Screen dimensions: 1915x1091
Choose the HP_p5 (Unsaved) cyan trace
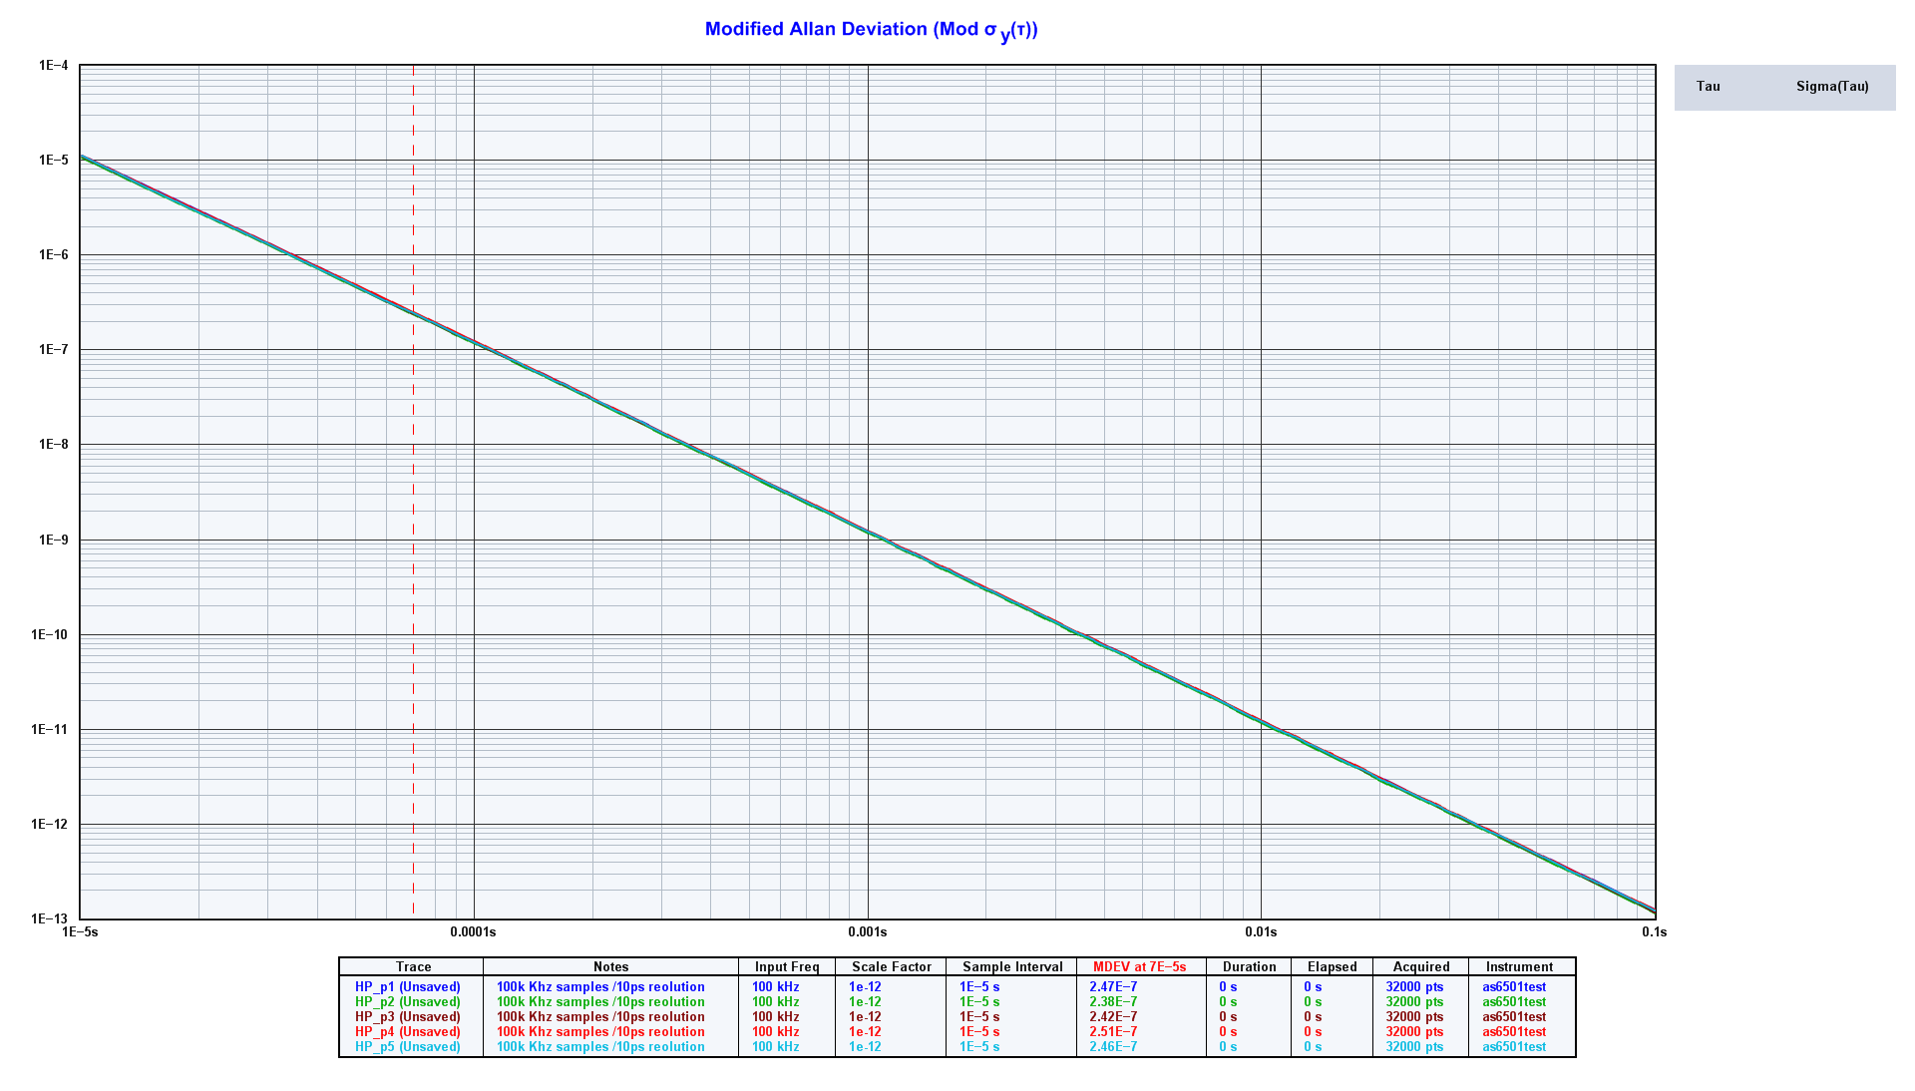point(407,1047)
